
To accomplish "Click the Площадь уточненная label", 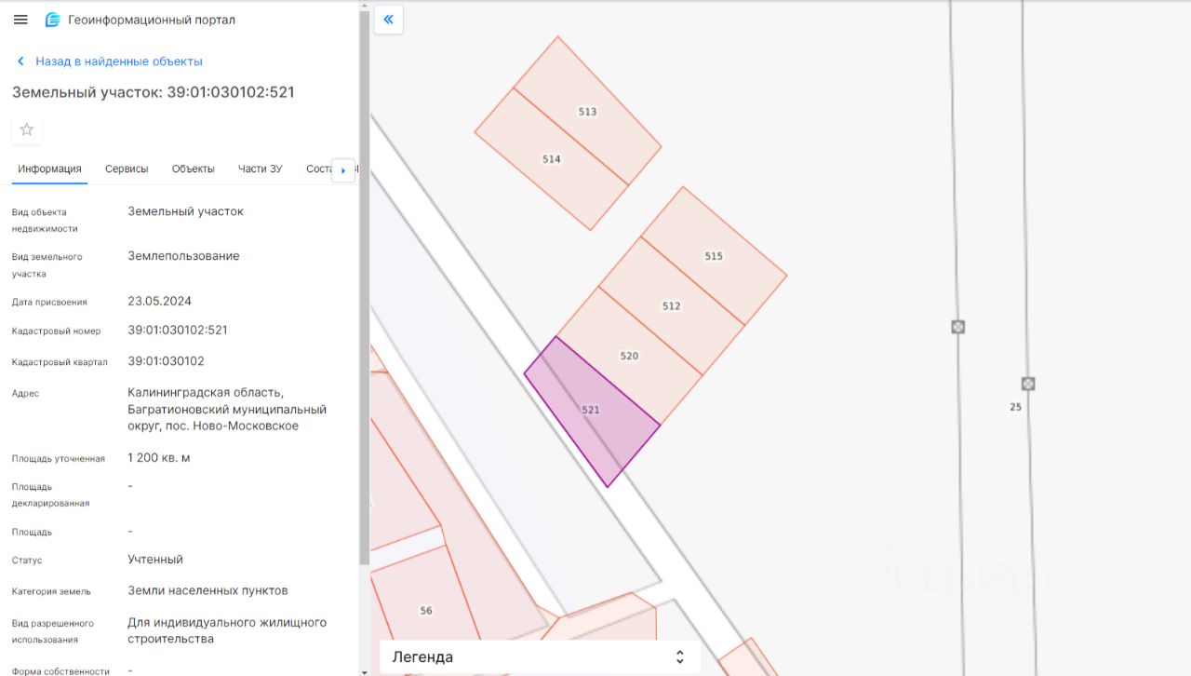I will [59, 459].
